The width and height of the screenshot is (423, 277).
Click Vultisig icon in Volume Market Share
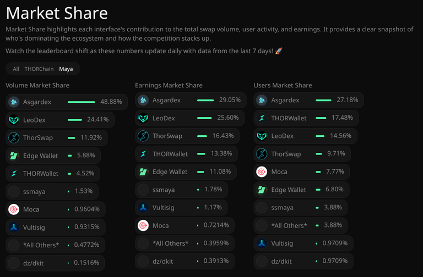click(x=14, y=227)
